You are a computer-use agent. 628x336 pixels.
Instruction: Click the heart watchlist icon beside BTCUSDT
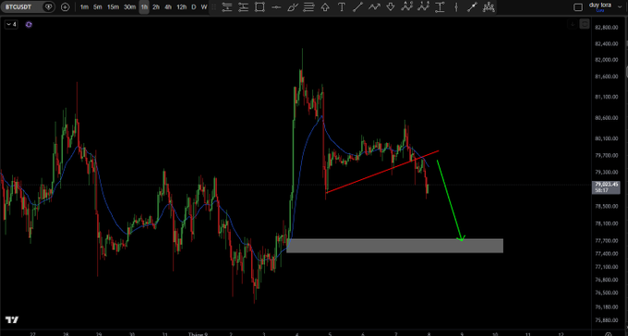[x=48, y=6]
